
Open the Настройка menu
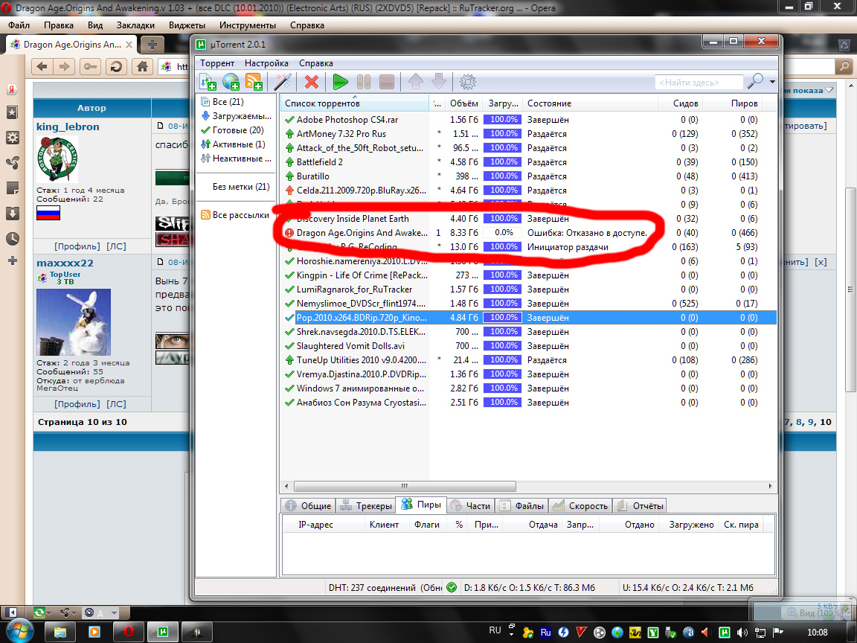pos(266,63)
